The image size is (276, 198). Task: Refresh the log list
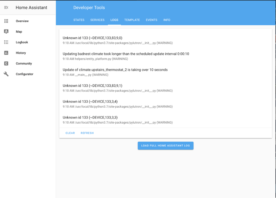tap(87, 133)
